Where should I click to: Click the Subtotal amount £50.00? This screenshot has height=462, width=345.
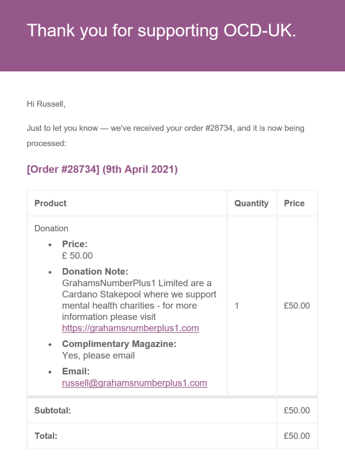click(297, 411)
